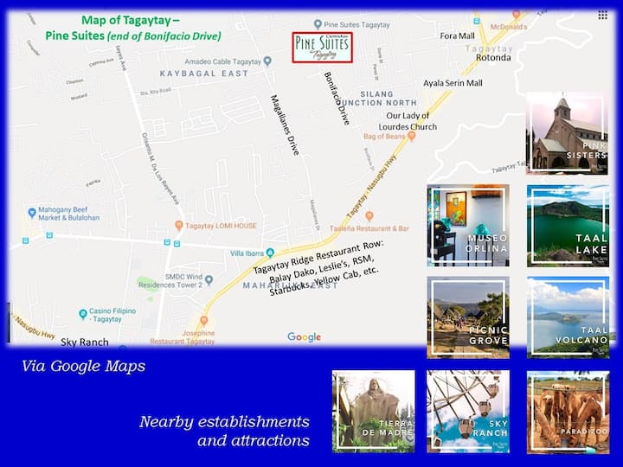
Task: Click the Picnic Grove picture
Action: click(467, 317)
